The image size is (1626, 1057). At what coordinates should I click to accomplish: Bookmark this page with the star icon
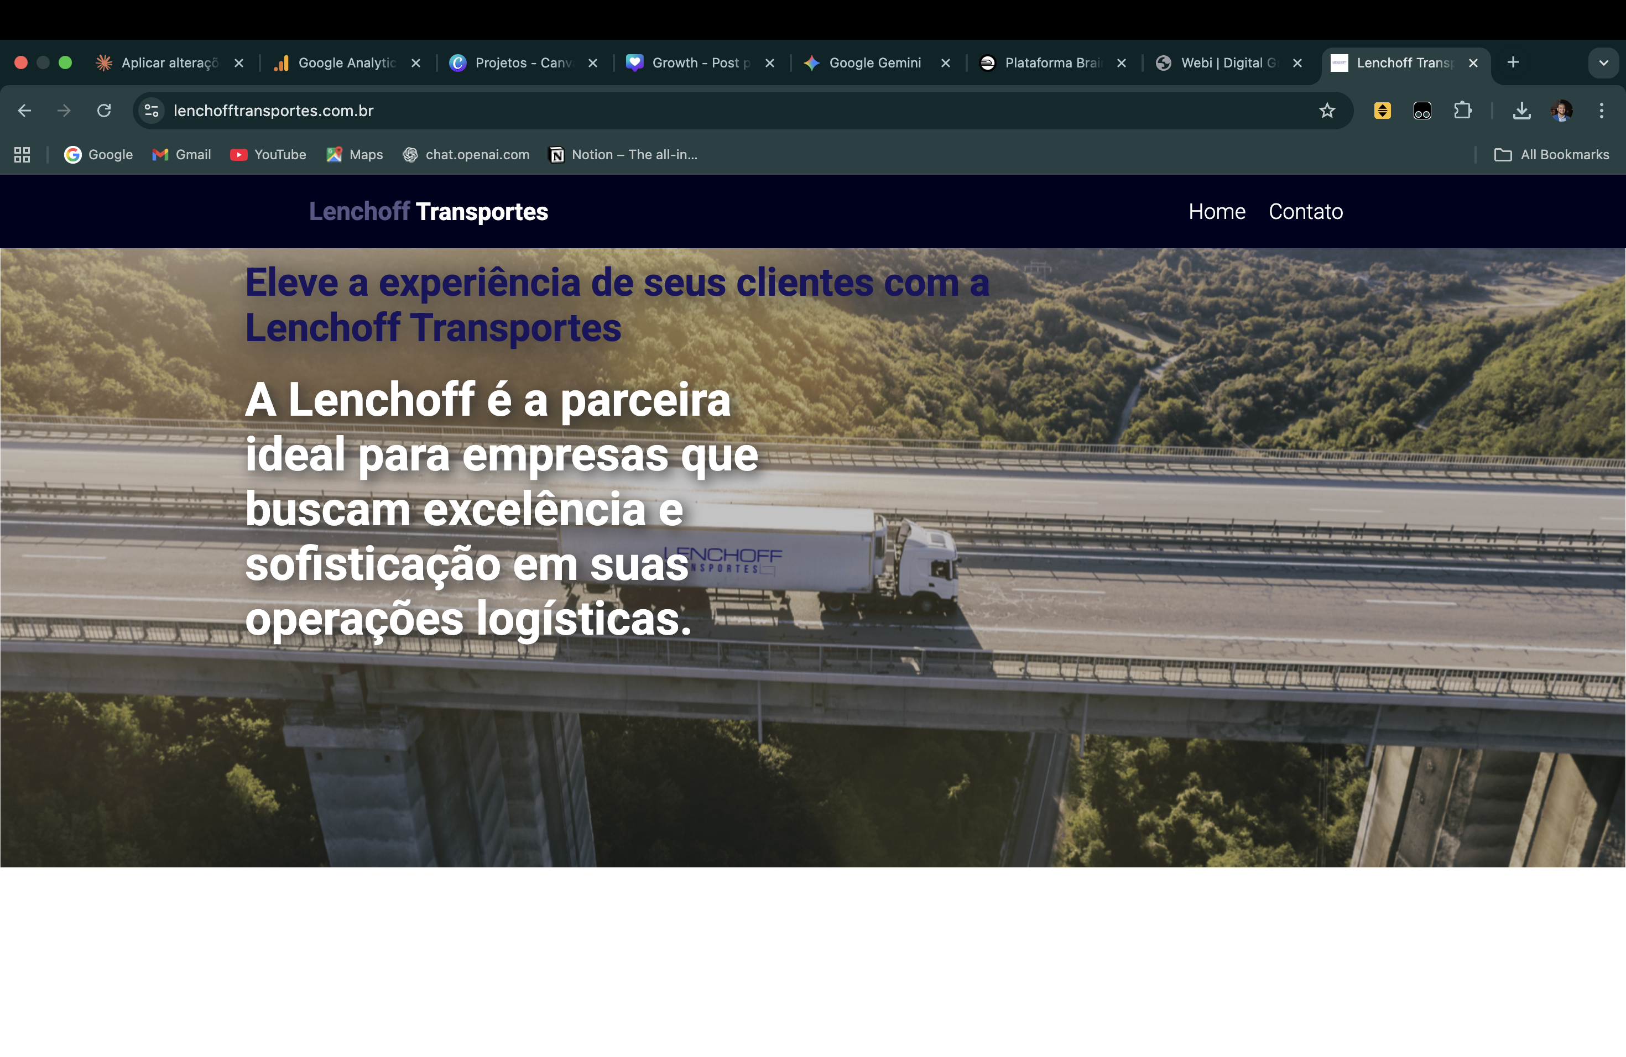(x=1327, y=111)
